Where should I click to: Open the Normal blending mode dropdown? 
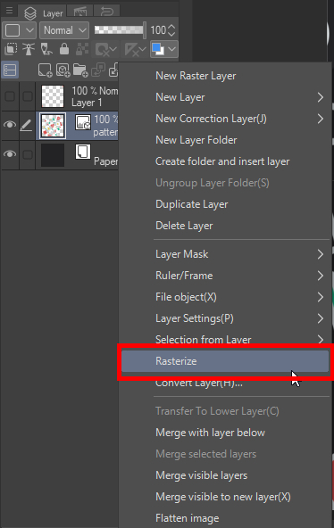pos(64,30)
